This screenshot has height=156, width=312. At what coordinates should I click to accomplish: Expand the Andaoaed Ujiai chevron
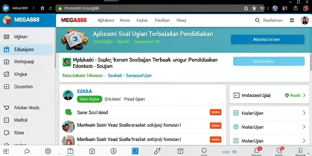304,95
